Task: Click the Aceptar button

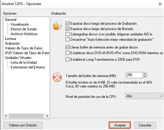Action: [120, 125]
